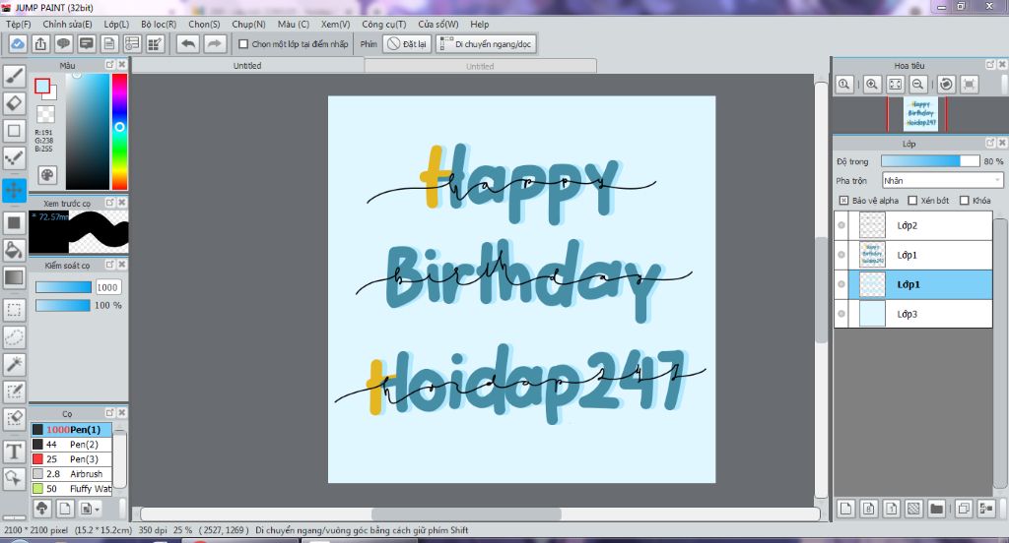The width and height of the screenshot is (1009, 543).
Task: Float the Lớp panel via its pop-out icon
Action: point(990,143)
